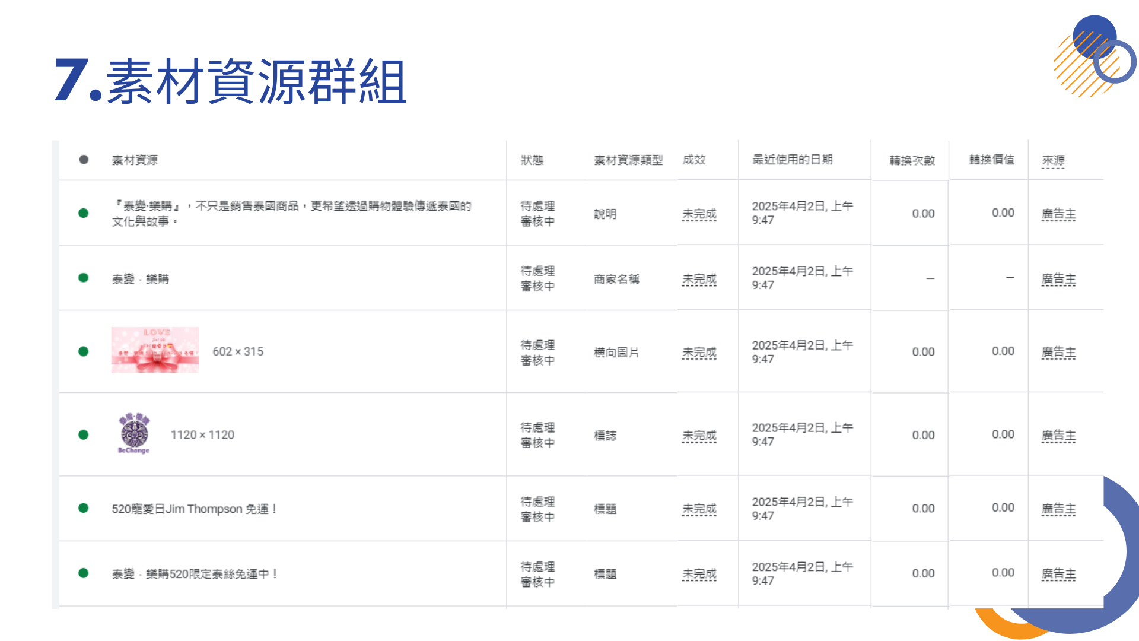Viewport: 1139px width, 641px height.
Task: Click 未完成 in the 說明 row
Action: click(x=699, y=214)
